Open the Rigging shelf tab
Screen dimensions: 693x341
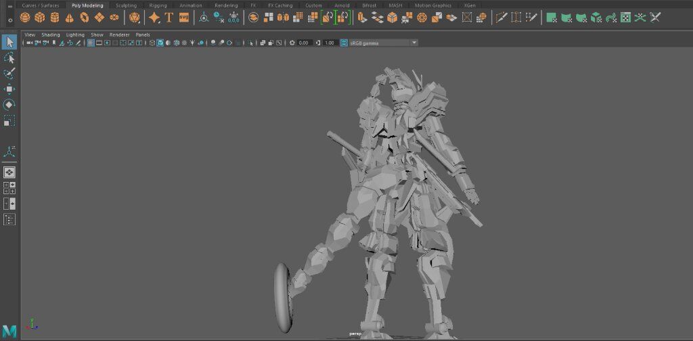click(x=158, y=5)
